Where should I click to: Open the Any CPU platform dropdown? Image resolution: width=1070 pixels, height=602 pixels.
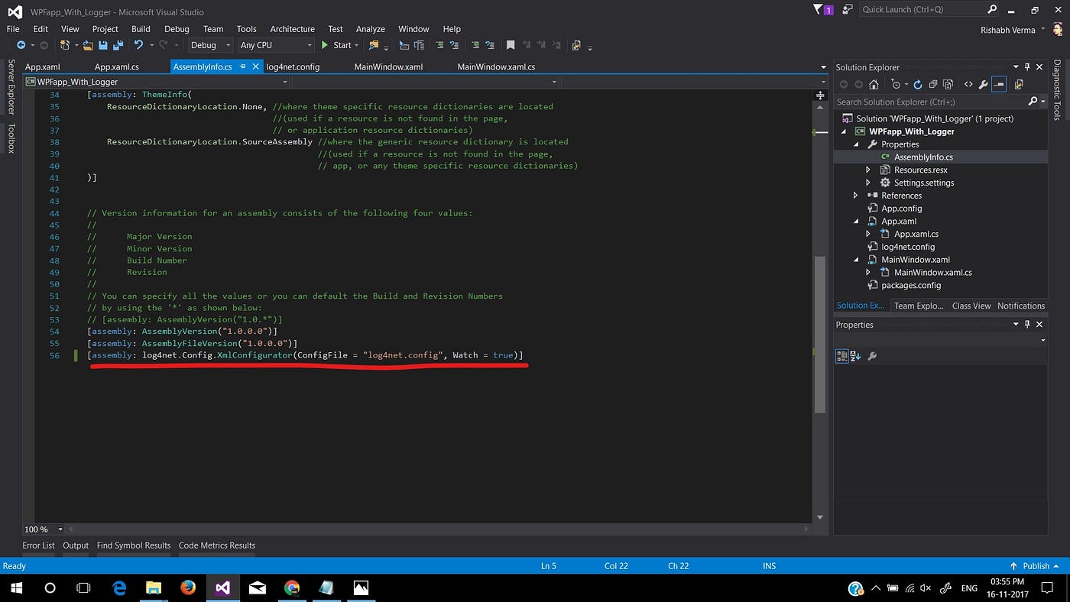(x=275, y=45)
